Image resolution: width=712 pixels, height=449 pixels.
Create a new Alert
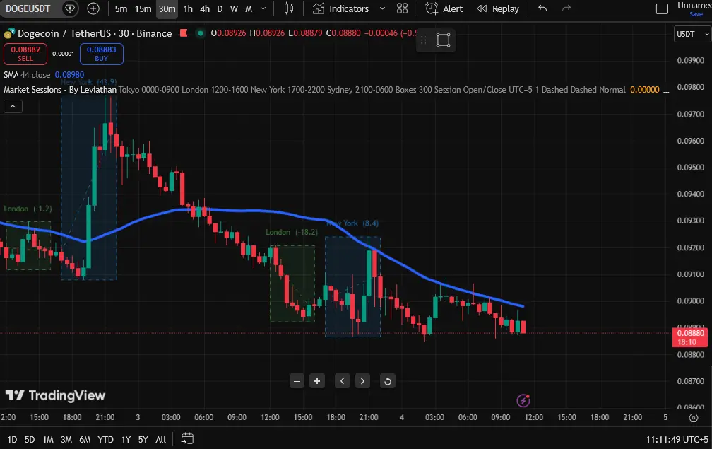[x=444, y=8]
